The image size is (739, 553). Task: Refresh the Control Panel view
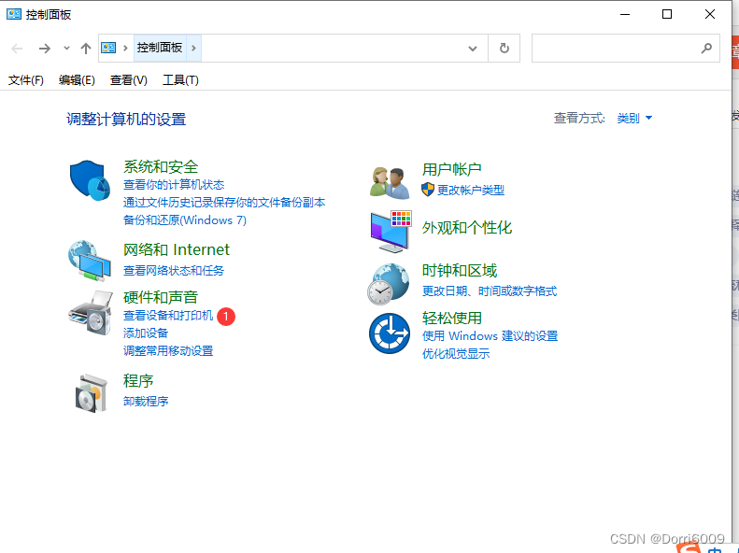tap(505, 48)
